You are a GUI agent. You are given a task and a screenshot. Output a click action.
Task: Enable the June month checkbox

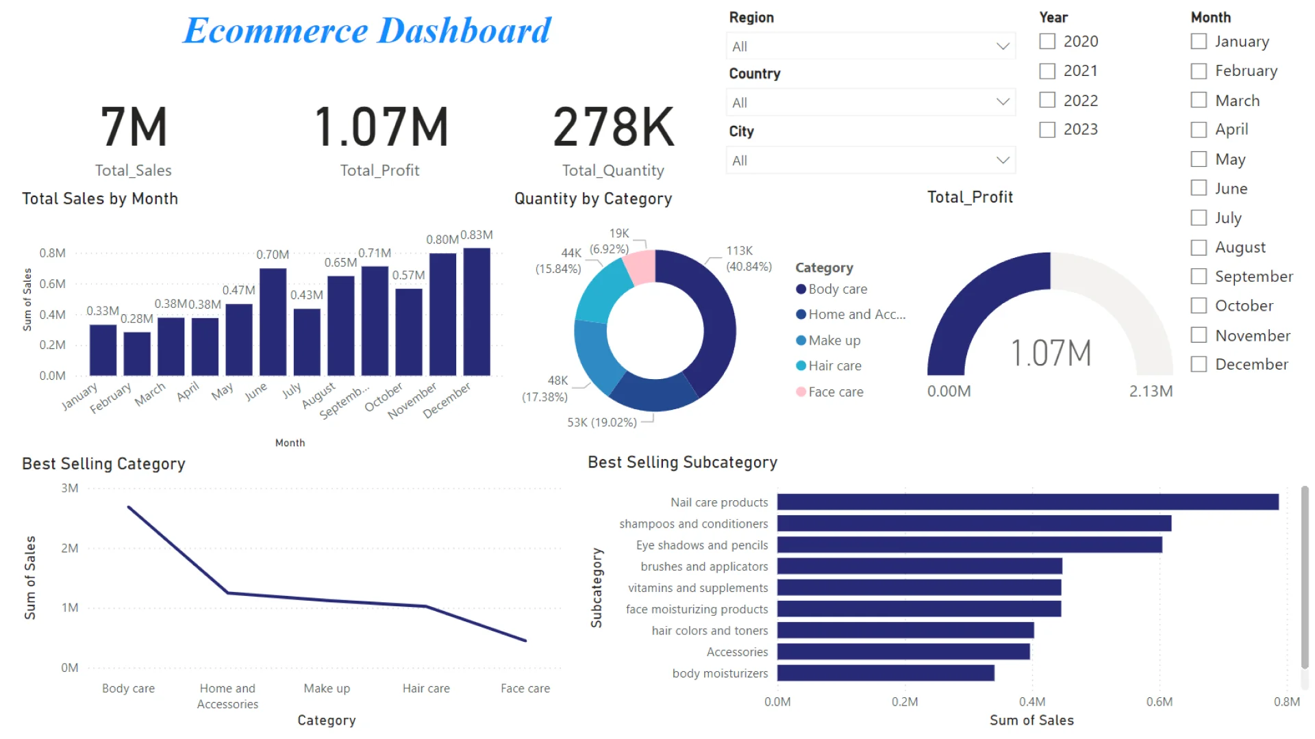pos(1199,188)
